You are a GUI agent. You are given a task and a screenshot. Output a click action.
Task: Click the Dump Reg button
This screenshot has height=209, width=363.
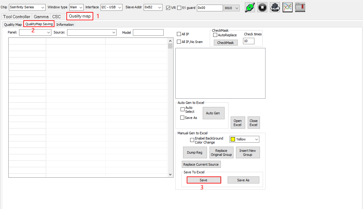pyautogui.click(x=195, y=152)
